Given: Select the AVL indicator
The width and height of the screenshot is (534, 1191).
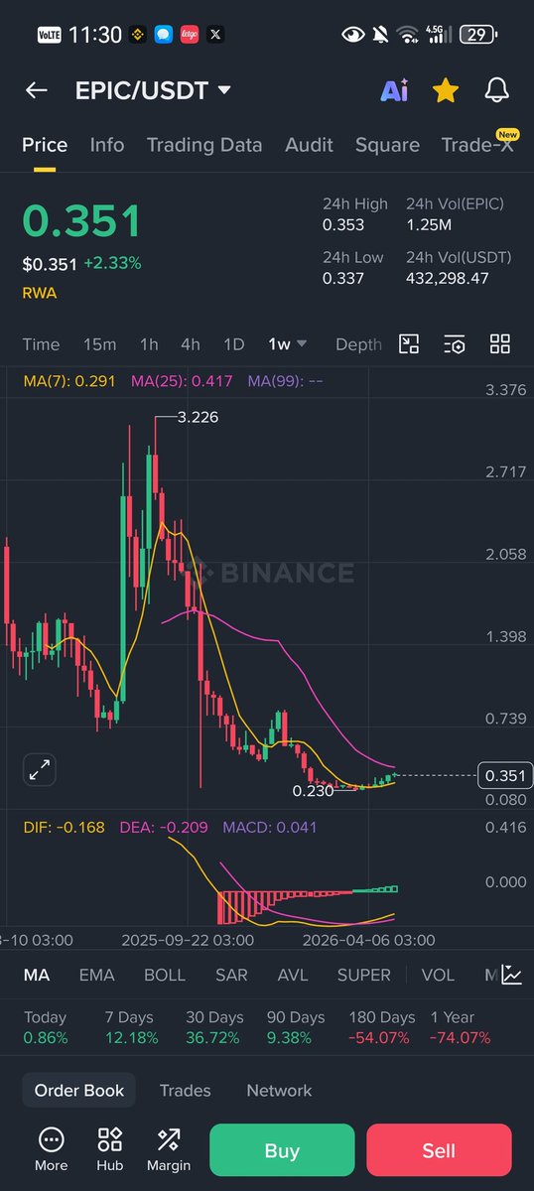Looking at the screenshot, I should pyautogui.click(x=293, y=975).
